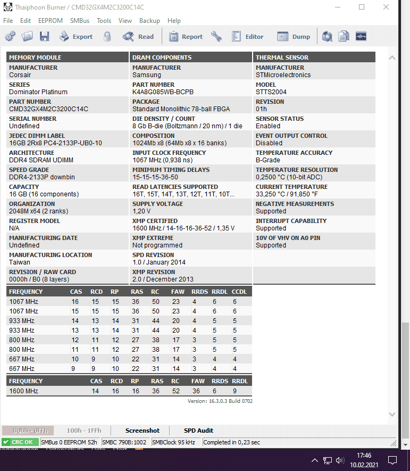The image size is (410, 471).
Task: Click the Read toolbar button
Action: (x=138, y=37)
